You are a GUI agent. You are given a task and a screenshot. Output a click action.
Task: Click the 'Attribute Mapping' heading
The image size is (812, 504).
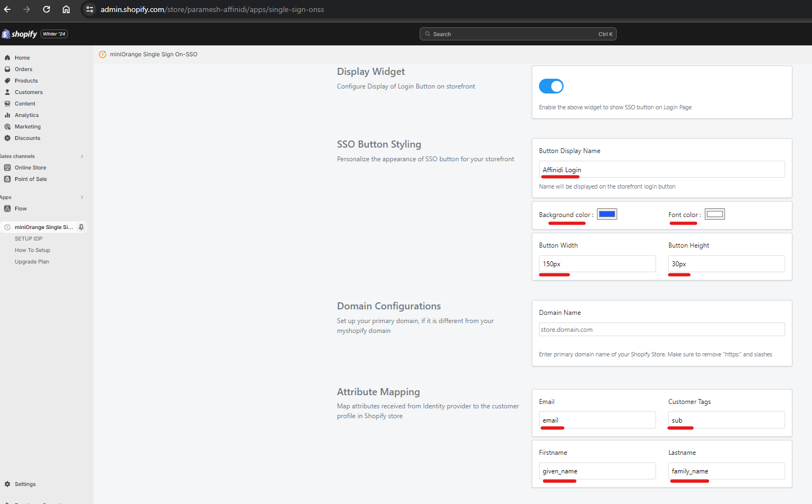[379, 392]
